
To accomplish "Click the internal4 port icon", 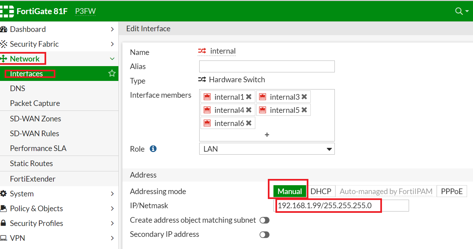I will coord(207,110).
